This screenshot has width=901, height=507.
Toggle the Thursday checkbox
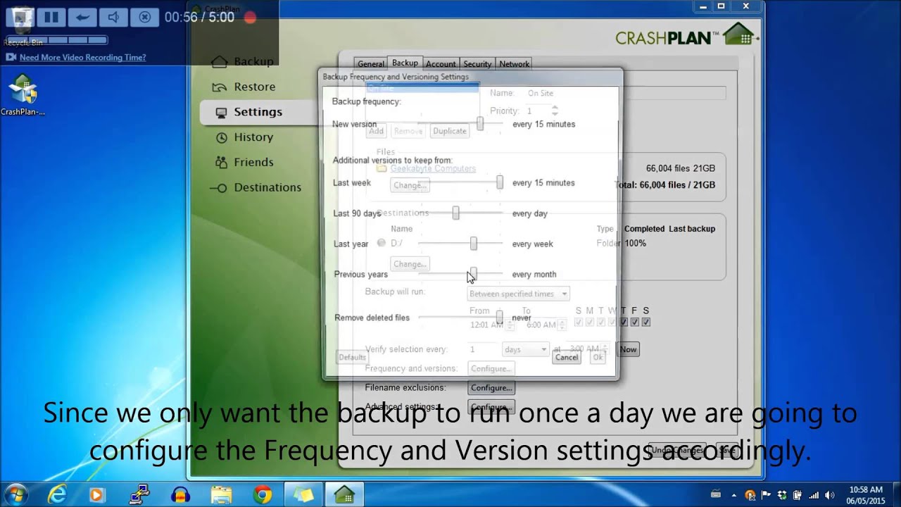click(x=624, y=322)
